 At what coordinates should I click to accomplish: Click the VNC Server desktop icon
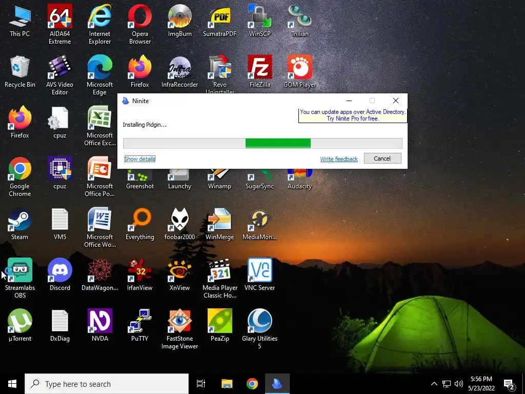(x=260, y=275)
